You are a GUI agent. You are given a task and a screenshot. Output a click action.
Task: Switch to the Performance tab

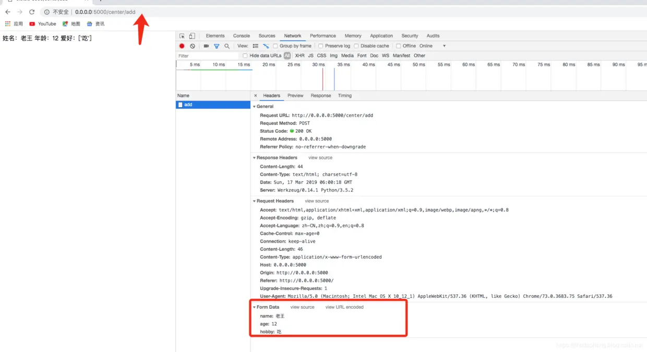323,36
